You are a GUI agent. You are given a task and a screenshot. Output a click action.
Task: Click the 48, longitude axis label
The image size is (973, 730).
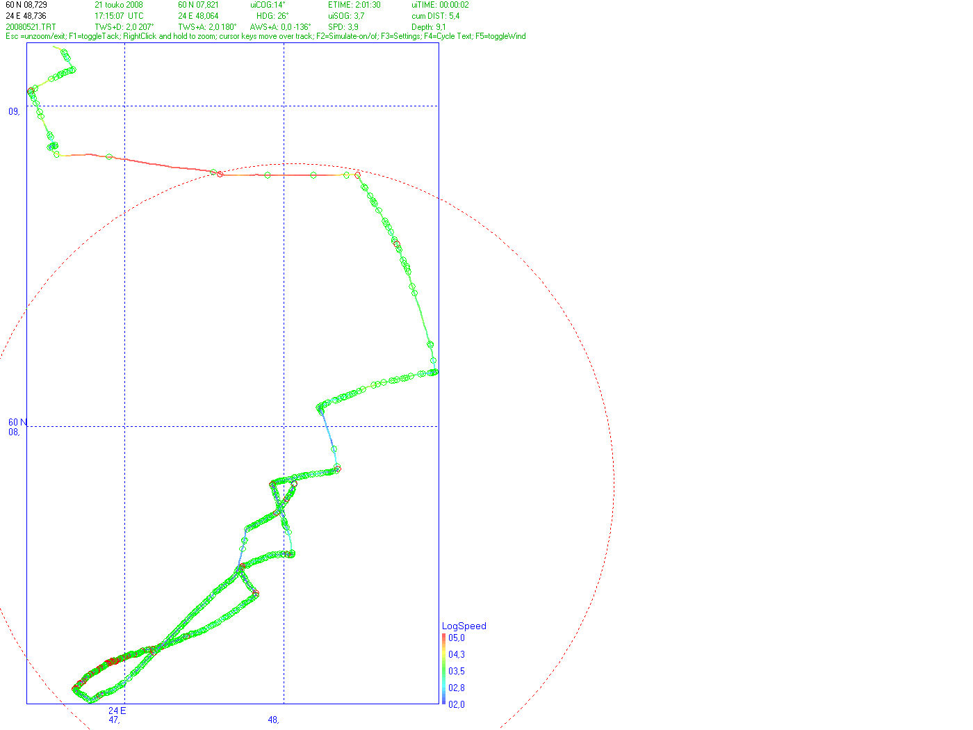tap(274, 720)
